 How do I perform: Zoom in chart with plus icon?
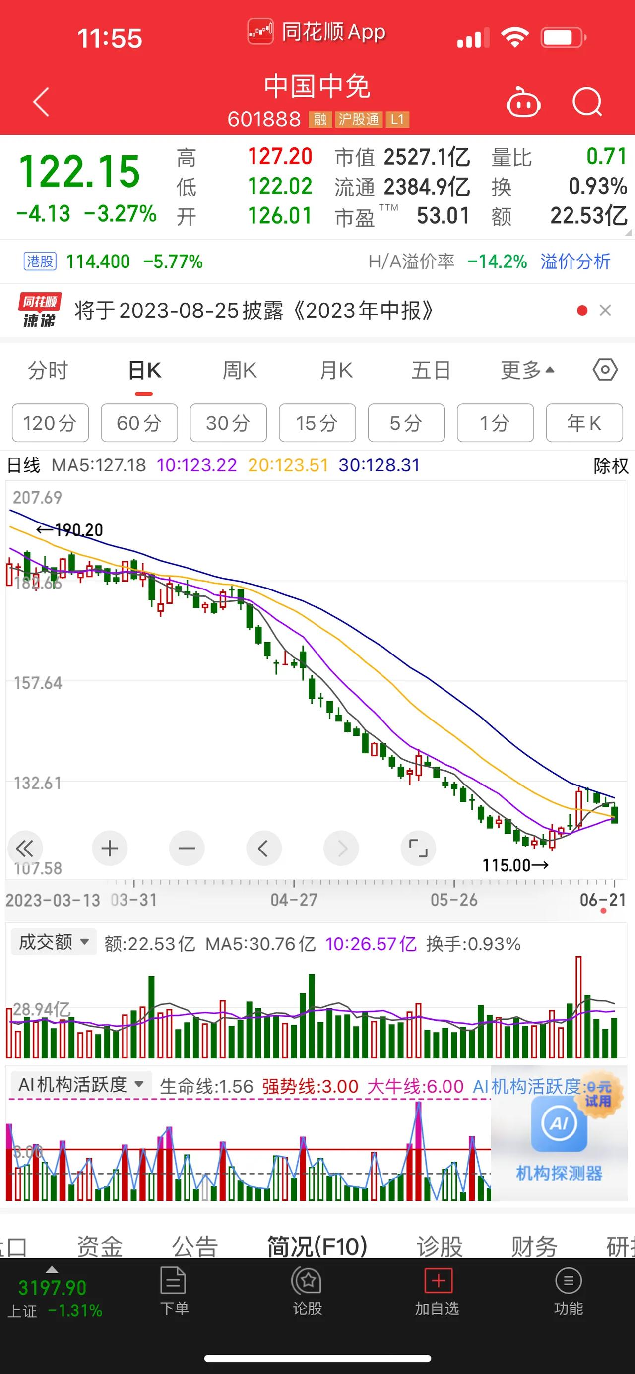pyautogui.click(x=109, y=848)
